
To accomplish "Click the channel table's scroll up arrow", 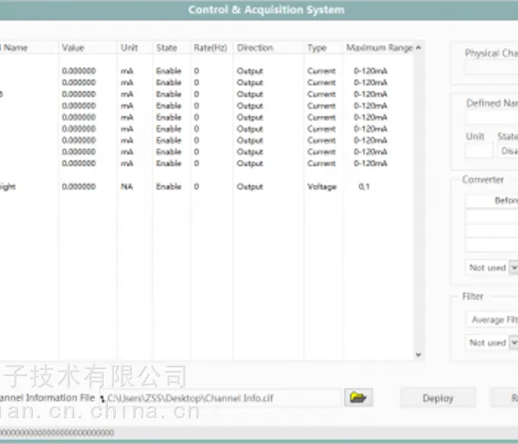I will point(419,47).
